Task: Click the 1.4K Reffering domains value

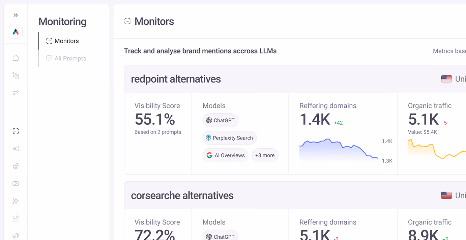Action: click(315, 119)
